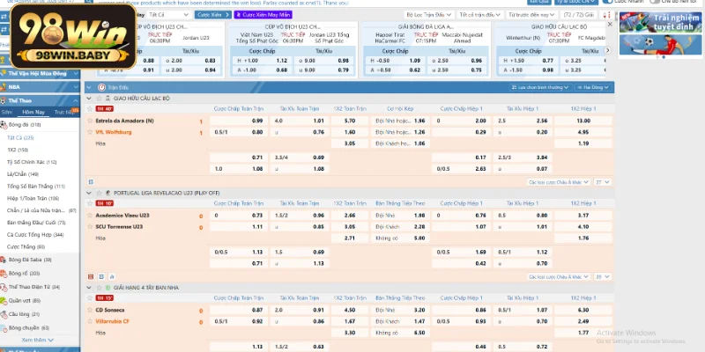Image resolution: width=705 pixels, height=352 pixels.
Task: Click odds 5.70 for Estrela 1X2 Toàn Trận
Action: pos(350,121)
